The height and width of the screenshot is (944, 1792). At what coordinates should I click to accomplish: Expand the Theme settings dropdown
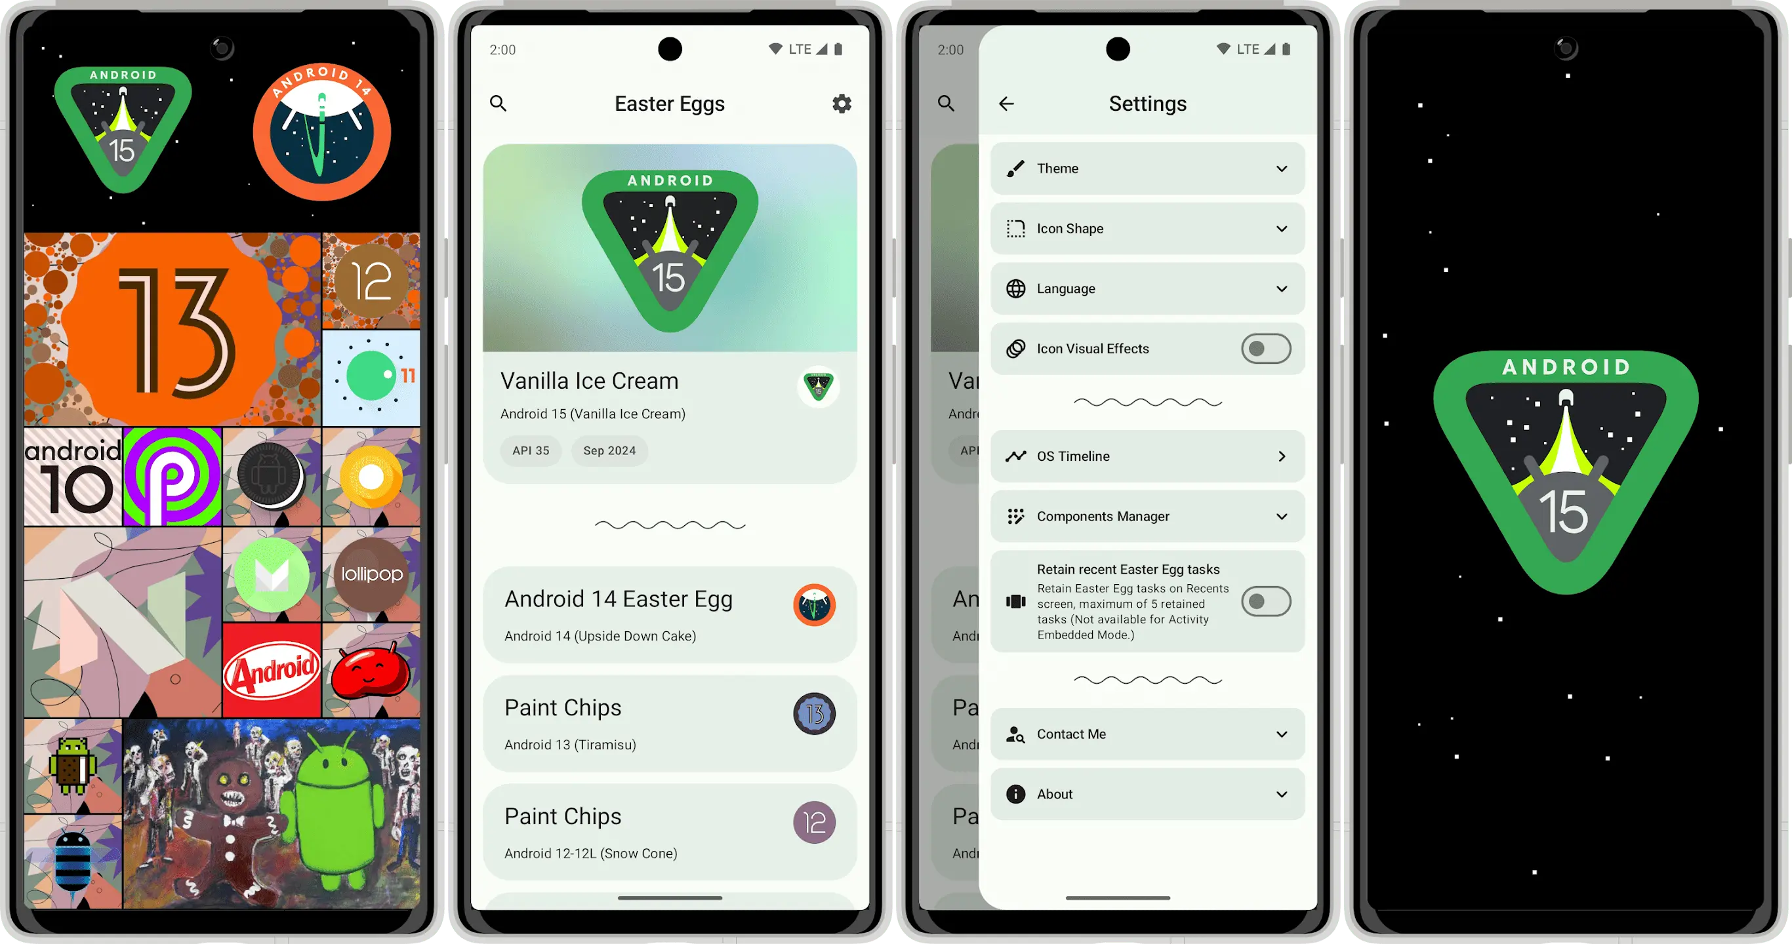pos(1145,167)
